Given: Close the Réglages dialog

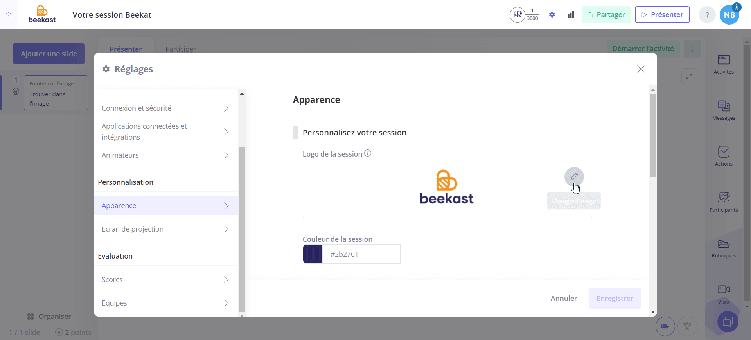Looking at the screenshot, I should tap(641, 69).
